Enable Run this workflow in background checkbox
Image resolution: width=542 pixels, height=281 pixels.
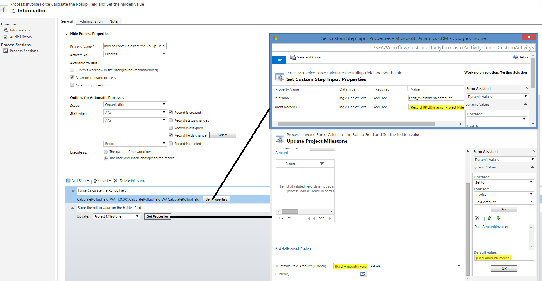click(72, 70)
